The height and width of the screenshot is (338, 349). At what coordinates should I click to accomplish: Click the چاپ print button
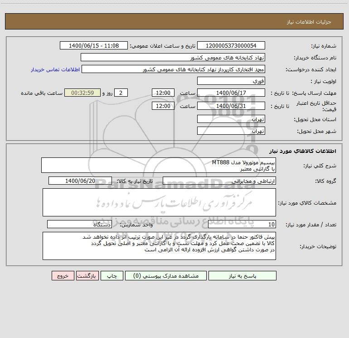tap(112, 276)
